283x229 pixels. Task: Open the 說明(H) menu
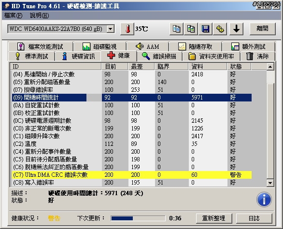[39, 15]
